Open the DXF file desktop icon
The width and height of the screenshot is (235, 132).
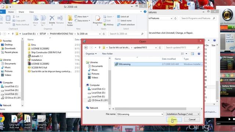click(x=41, y=121)
